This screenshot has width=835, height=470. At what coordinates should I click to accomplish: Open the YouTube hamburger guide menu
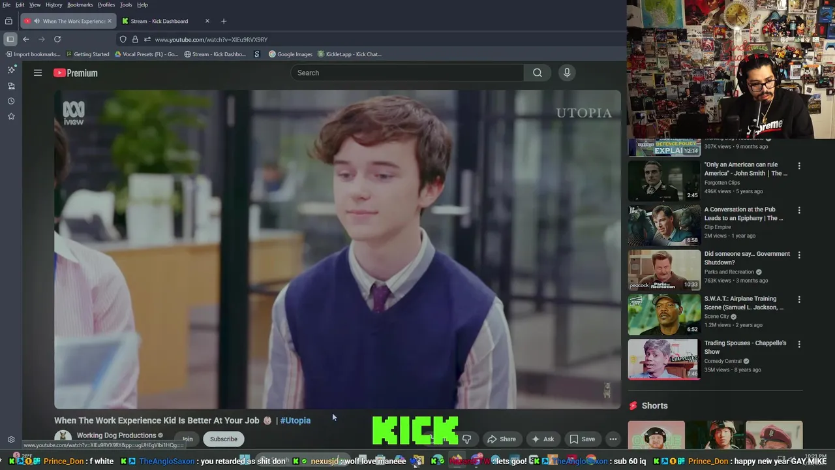tap(38, 72)
